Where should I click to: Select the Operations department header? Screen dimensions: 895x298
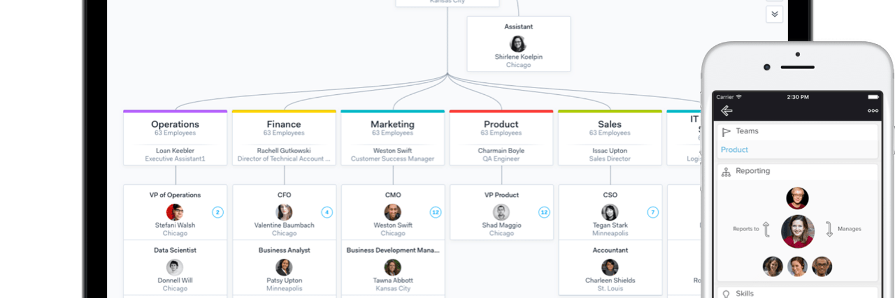tap(175, 125)
